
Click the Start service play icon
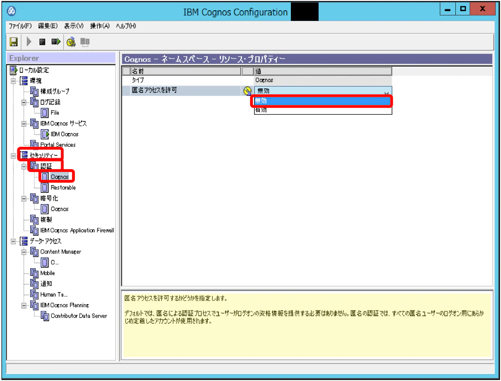(x=29, y=41)
